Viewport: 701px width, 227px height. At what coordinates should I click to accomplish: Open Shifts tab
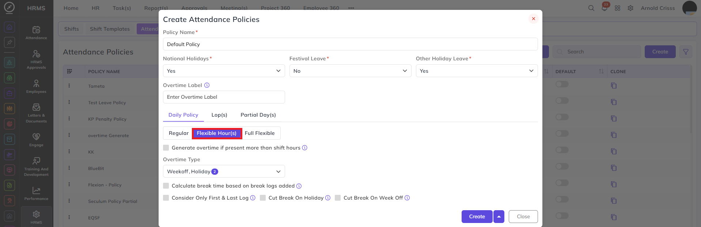coord(72,29)
